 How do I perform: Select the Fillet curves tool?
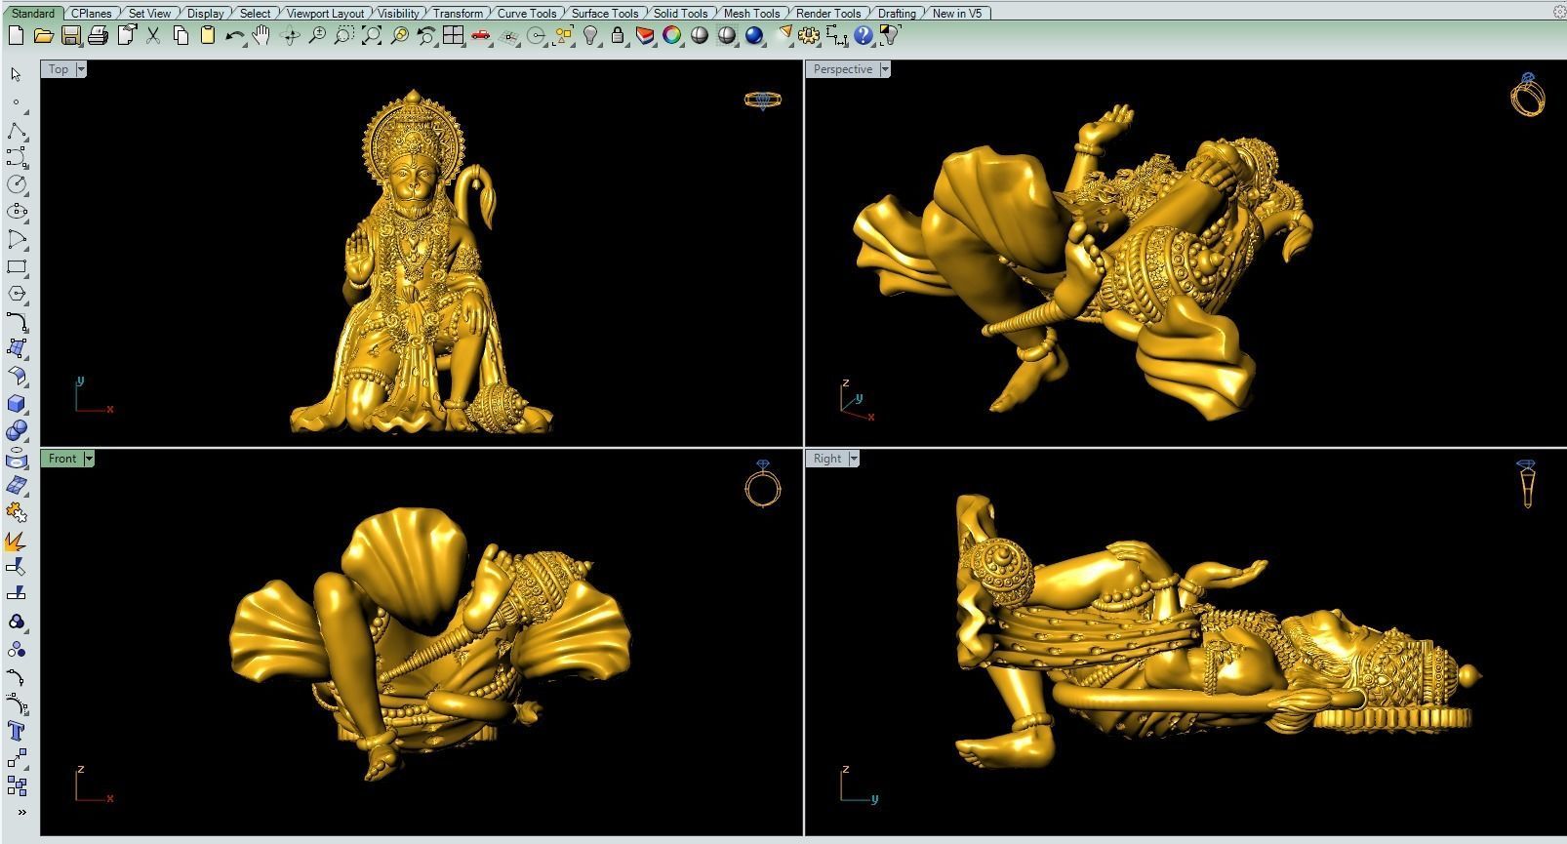click(16, 321)
